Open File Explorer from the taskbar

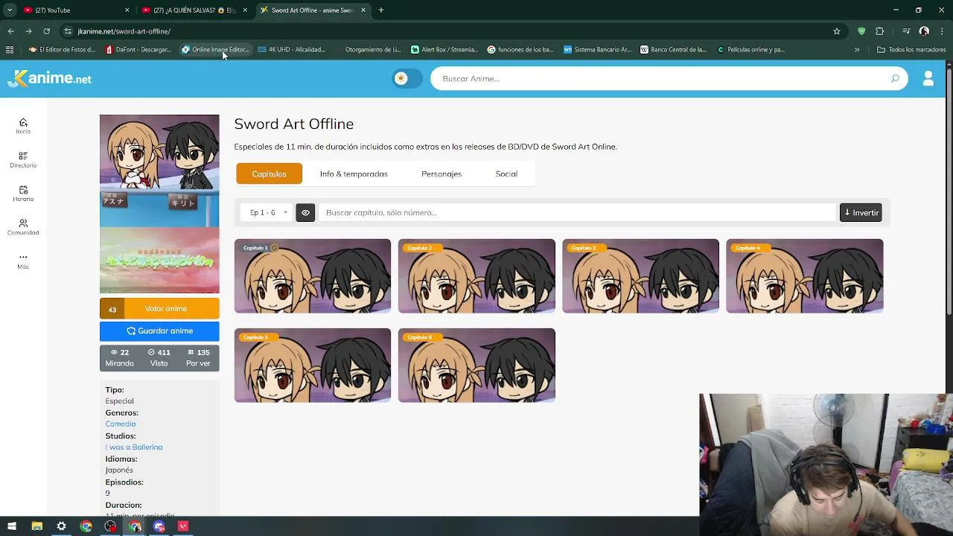pos(36,526)
